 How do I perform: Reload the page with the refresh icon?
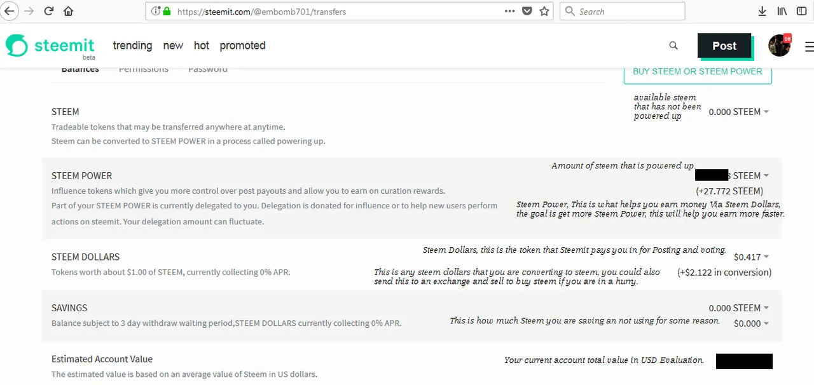(49, 11)
